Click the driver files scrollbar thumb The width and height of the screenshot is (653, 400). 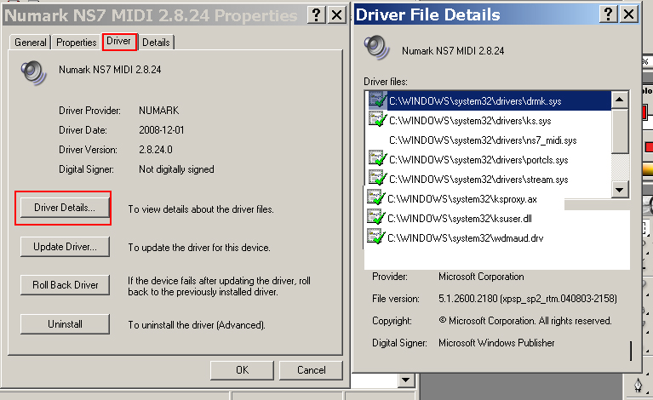click(619, 131)
